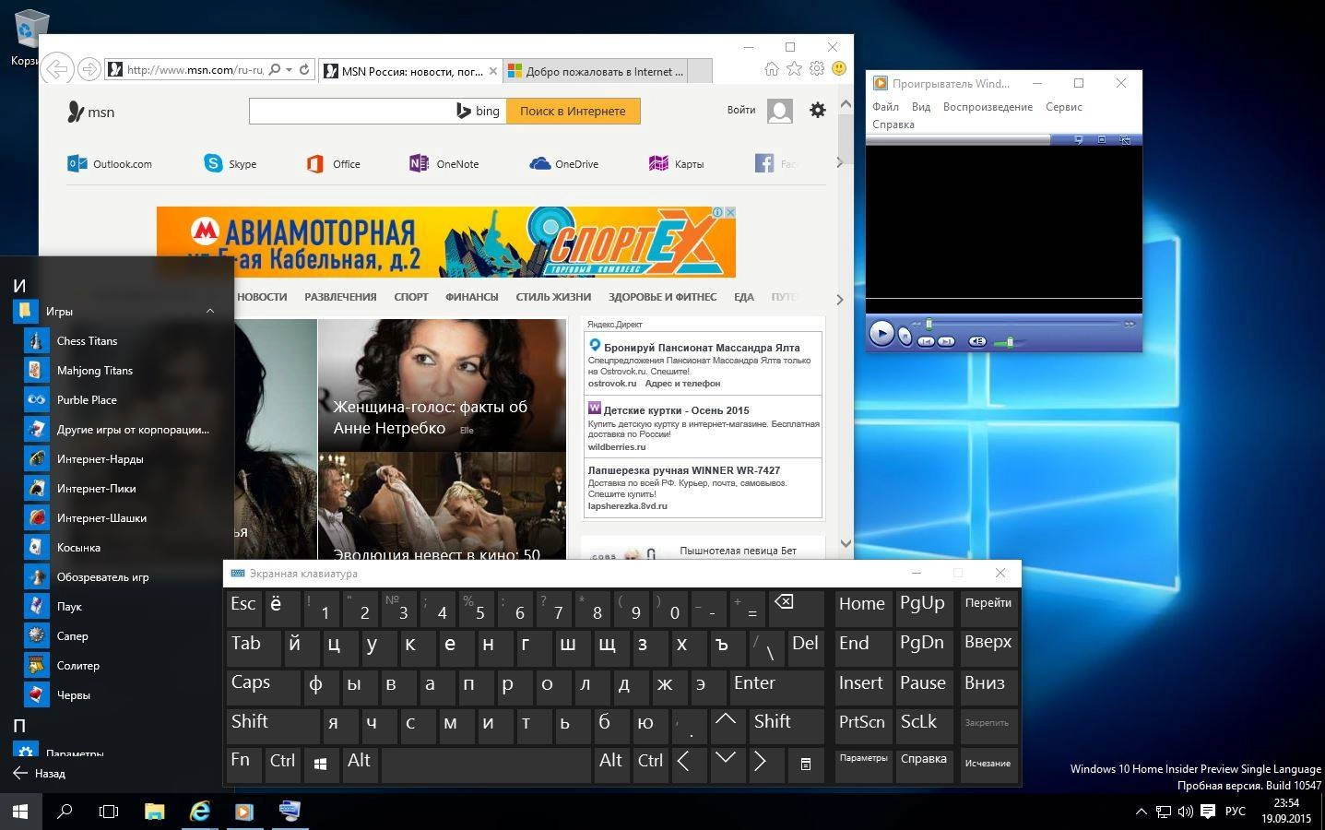1325x830 pixels.
Task: Switch to the Добро пожаловать в Internet tab
Action: pos(596,71)
